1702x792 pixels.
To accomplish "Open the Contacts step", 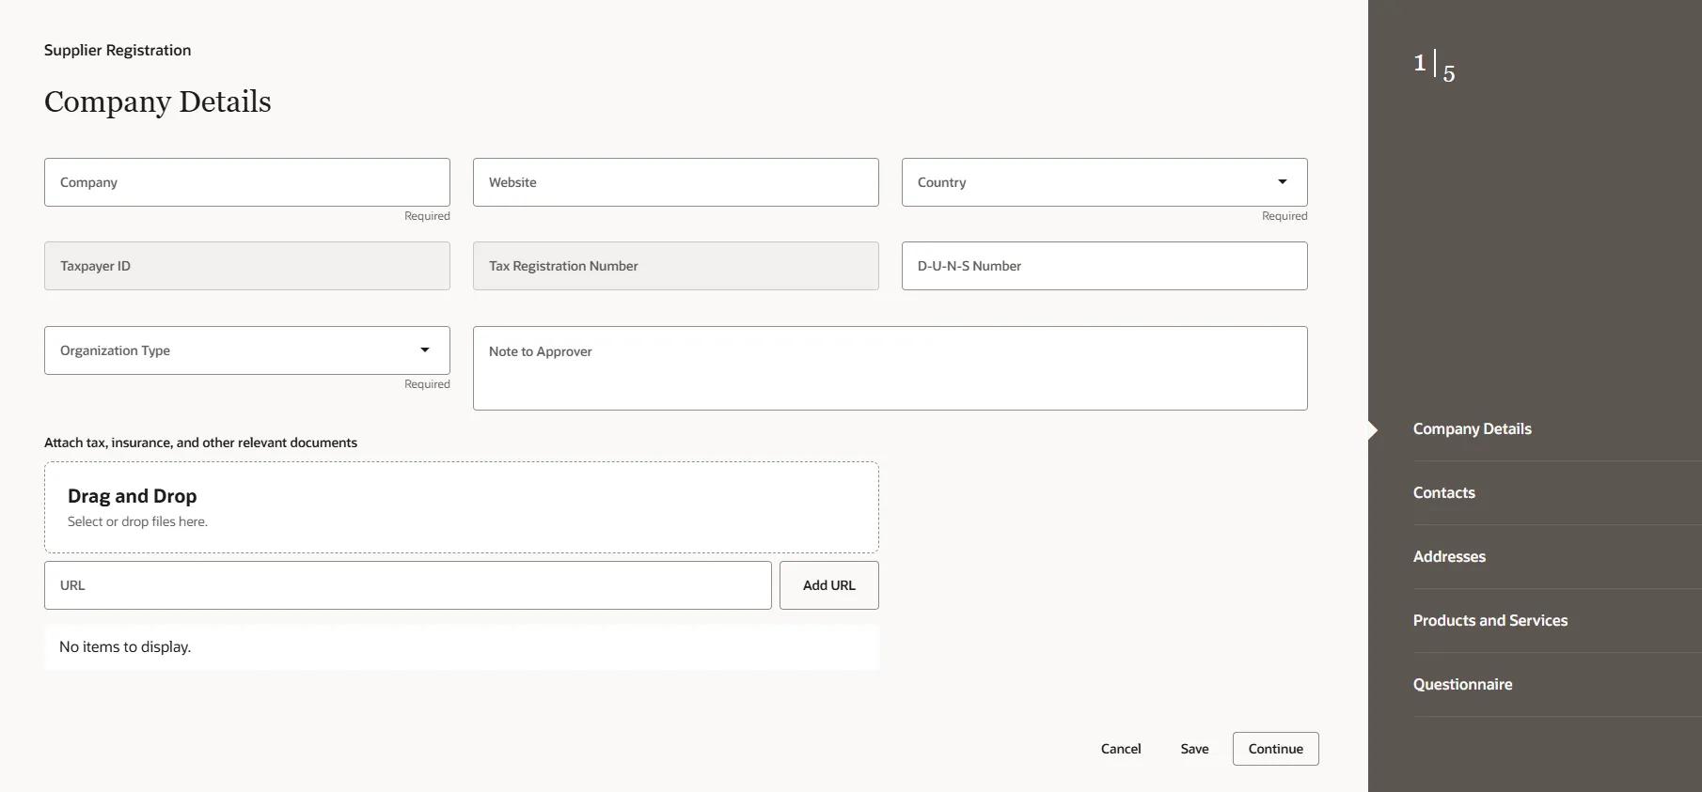I will coord(1444,493).
